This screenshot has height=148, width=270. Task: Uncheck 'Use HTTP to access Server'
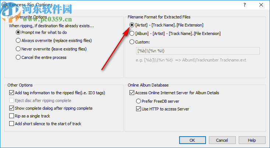click(138, 109)
